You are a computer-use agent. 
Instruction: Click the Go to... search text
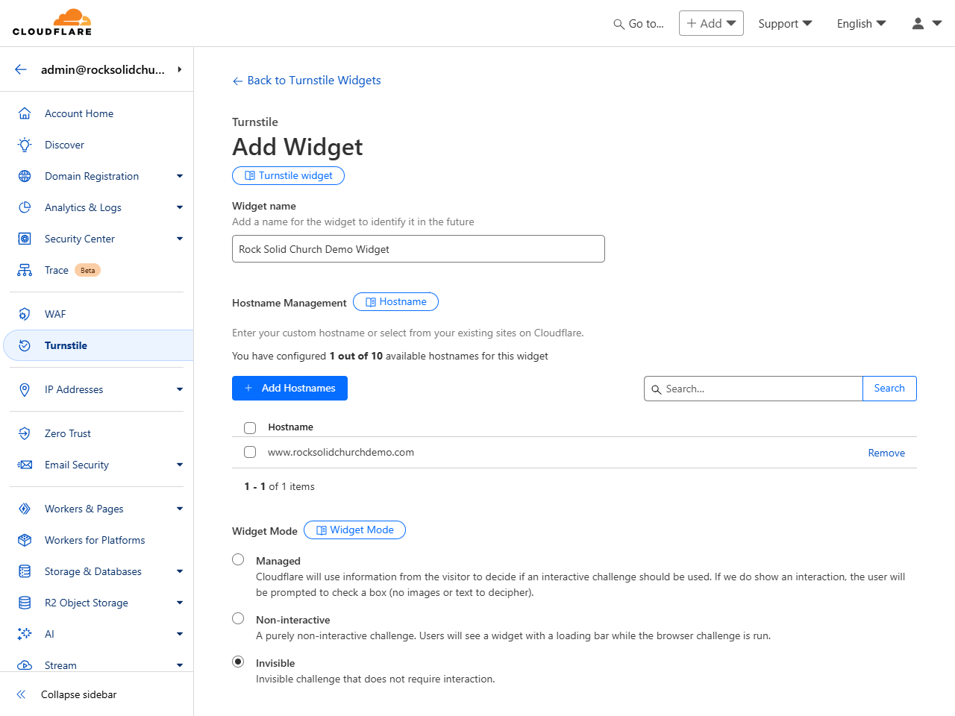tap(646, 24)
